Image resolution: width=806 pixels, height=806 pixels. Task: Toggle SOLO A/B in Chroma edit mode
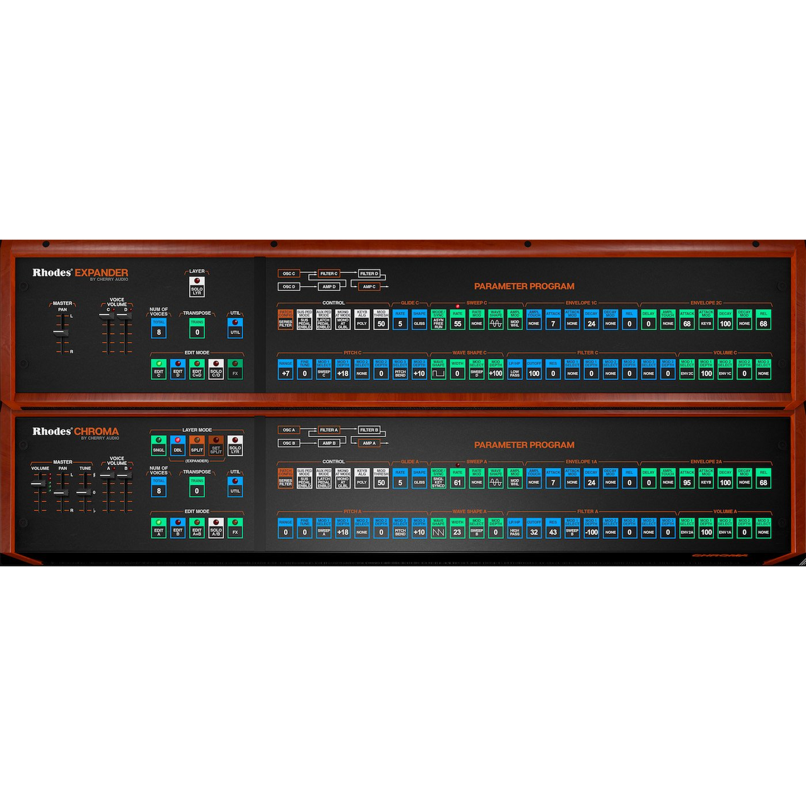coord(216,528)
